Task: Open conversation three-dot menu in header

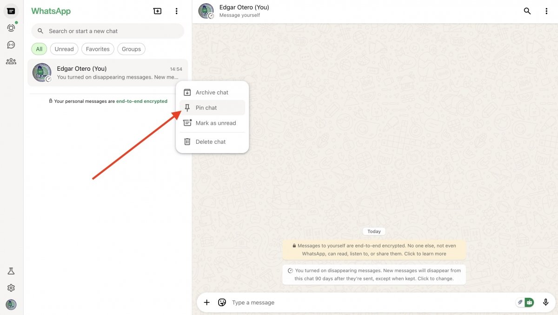Action: pos(547,11)
